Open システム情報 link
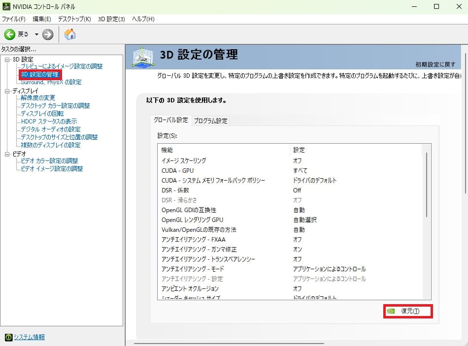This screenshot has height=346, width=468. coord(29,337)
